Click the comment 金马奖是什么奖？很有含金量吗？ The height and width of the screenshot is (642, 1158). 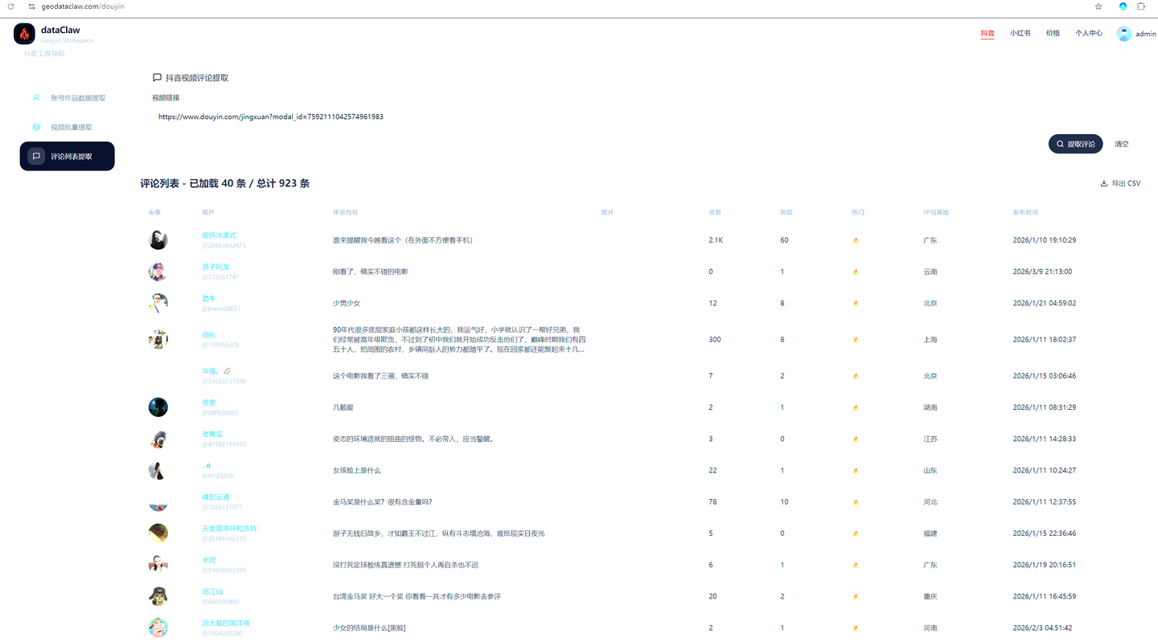[383, 502]
